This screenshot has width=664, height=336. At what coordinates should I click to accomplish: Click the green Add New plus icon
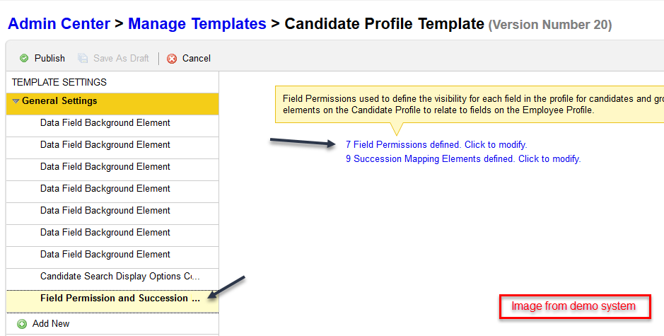click(22, 324)
